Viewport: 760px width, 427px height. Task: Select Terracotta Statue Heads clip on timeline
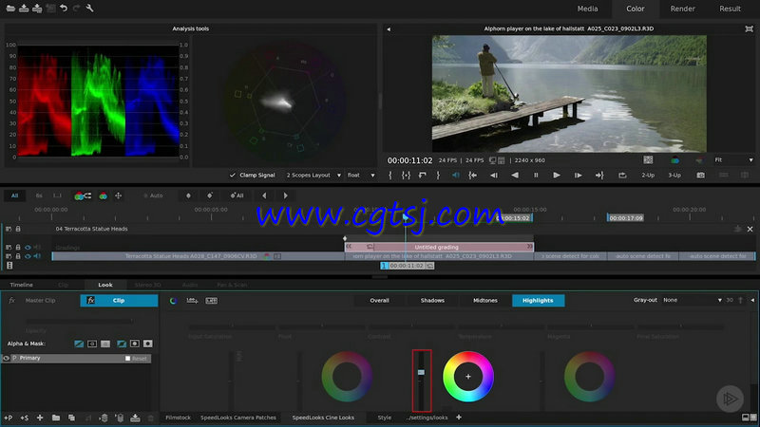pos(198,256)
